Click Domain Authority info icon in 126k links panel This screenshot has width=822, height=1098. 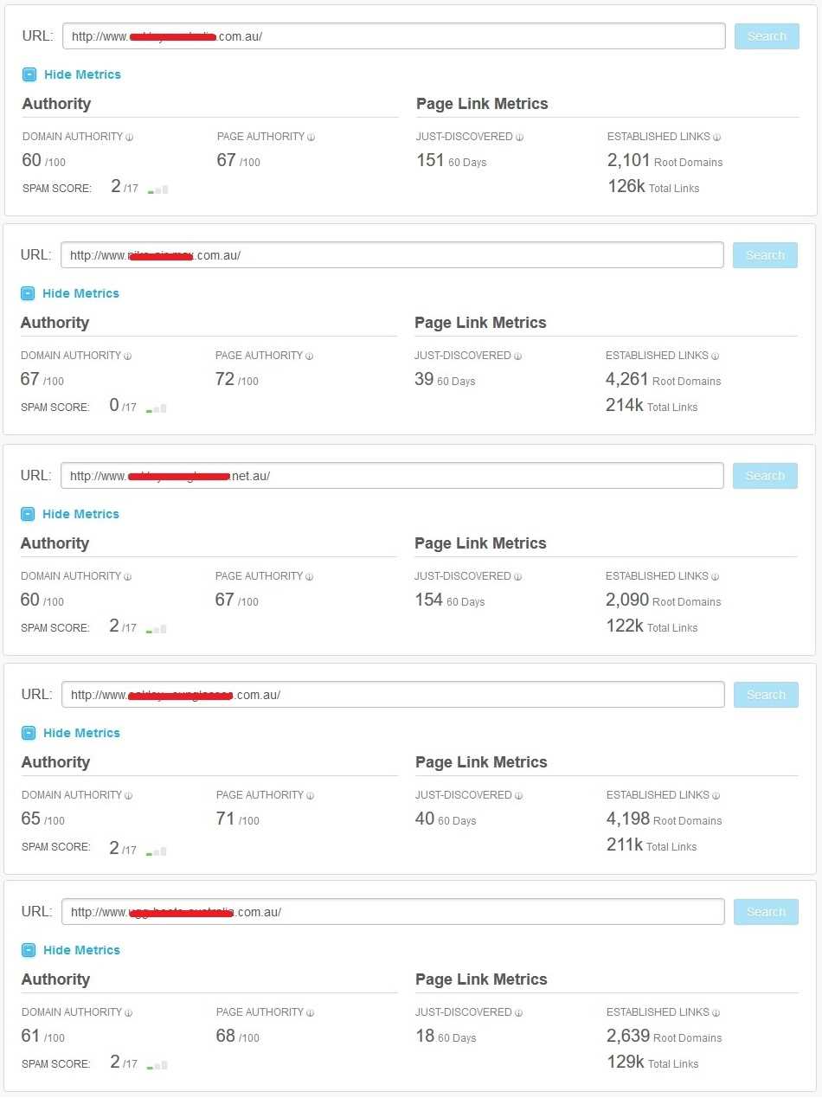coord(129,137)
